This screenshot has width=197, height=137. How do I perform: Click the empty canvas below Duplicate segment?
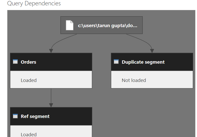point(152,112)
